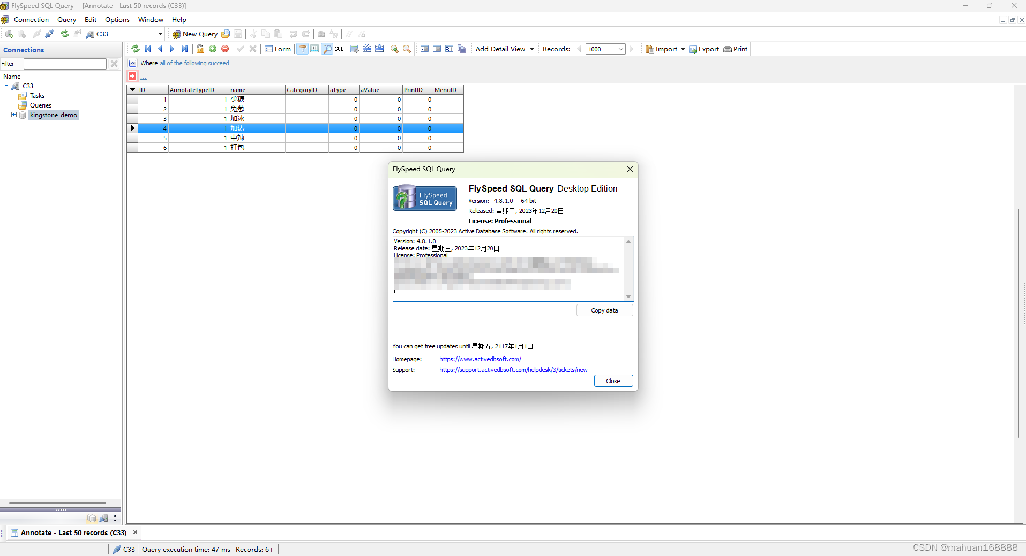The image size is (1026, 556).
Task: Click the New Query button
Action: click(195, 34)
